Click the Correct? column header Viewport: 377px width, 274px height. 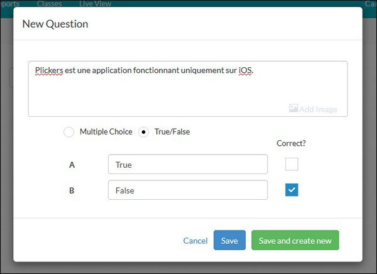pos(291,143)
